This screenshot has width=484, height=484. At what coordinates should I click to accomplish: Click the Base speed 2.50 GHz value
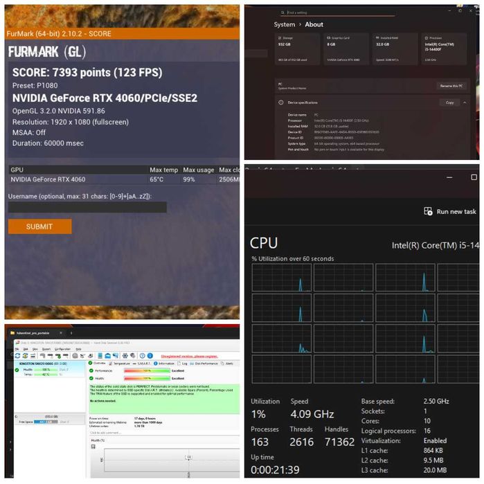click(x=436, y=402)
